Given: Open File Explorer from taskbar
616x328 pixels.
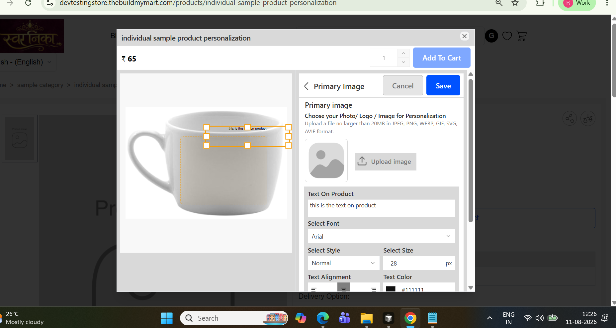Looking at the screenshot, I should pyautogui.click(x=367, y=318).
